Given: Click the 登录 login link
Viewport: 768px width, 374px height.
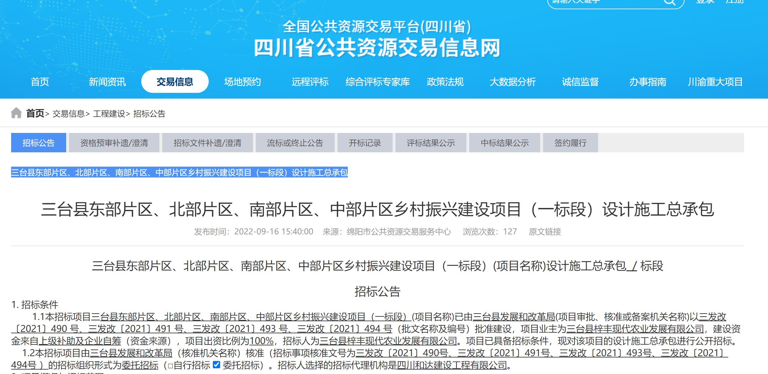Looking at the screenshot, I should 705,2.
